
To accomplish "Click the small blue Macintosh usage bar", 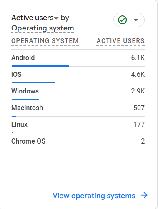I will point(14,116).
